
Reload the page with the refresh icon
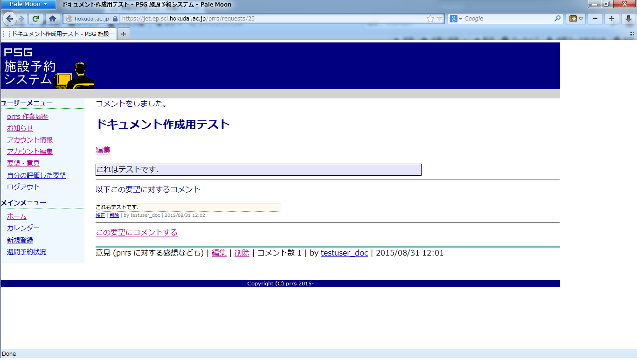pos(35,19)
